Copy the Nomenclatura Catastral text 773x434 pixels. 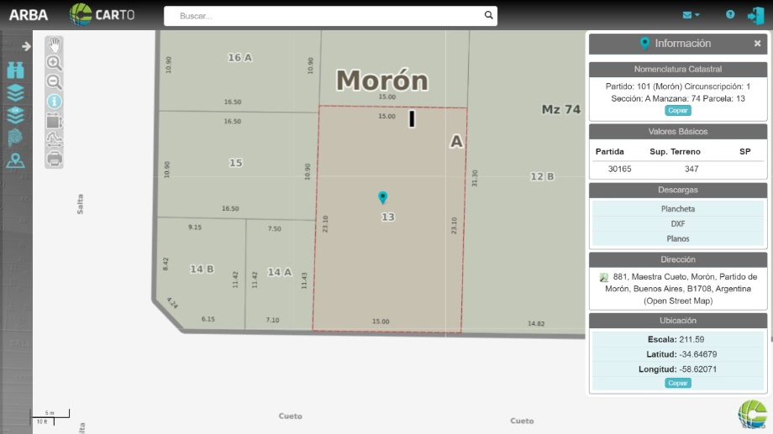678,110
